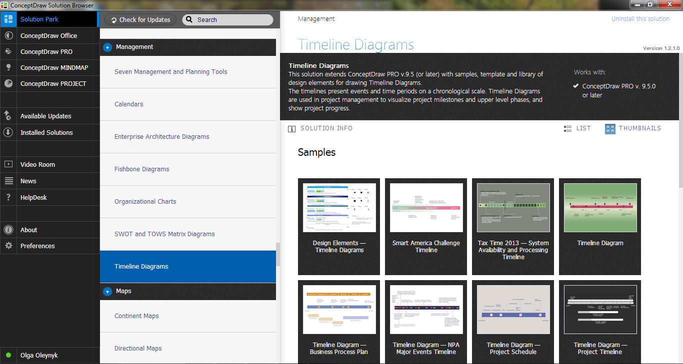Open Business Process Plan timeline thumbnail
The width and height of the screenshot is (683, 364).
click(x=339, y=322)
